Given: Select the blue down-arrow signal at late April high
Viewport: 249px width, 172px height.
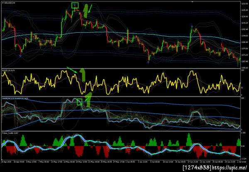Looking at the screenshot, I should point(5,19).
